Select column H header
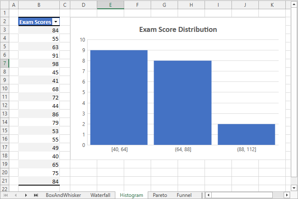The height and width of the screenshot is (199, 298). 192,5
